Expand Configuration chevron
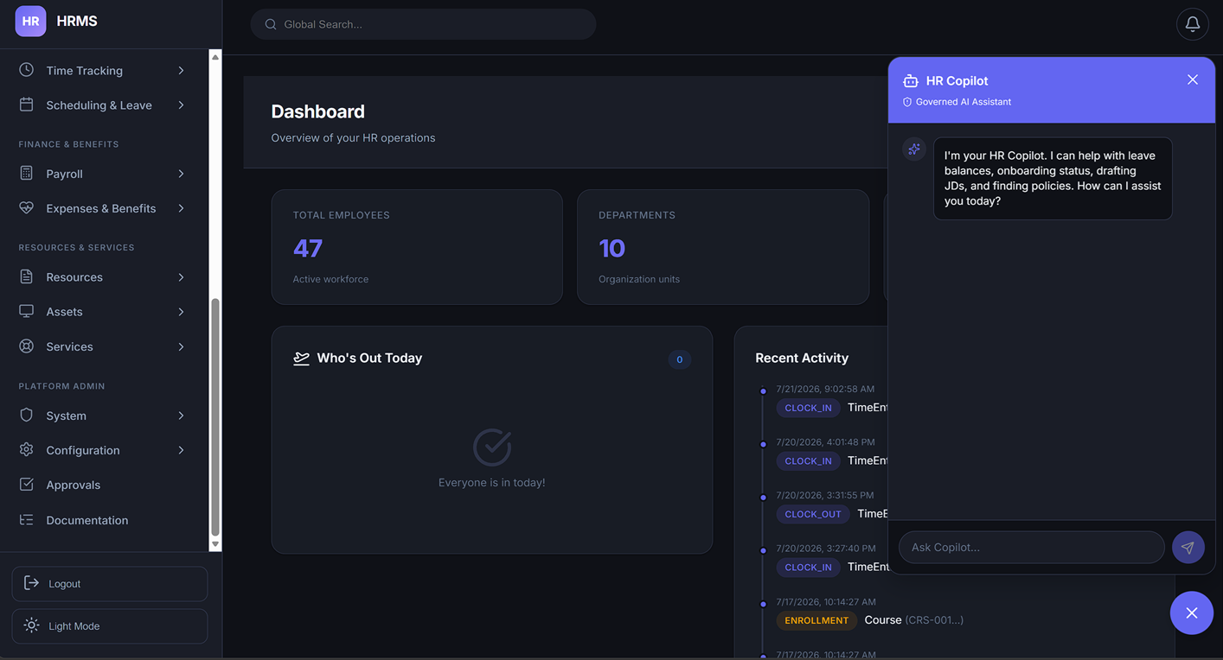Screen dimensions: 1223x660 point(181,450)
